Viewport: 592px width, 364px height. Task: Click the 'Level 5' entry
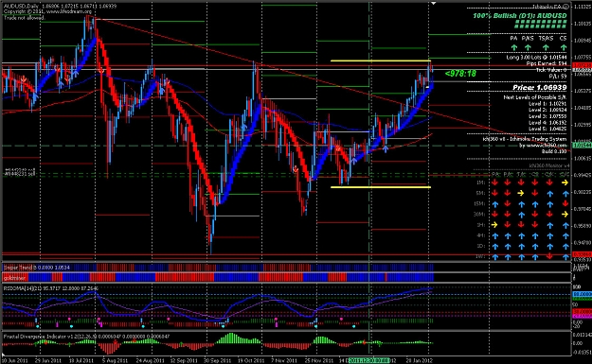pos(547,129)
